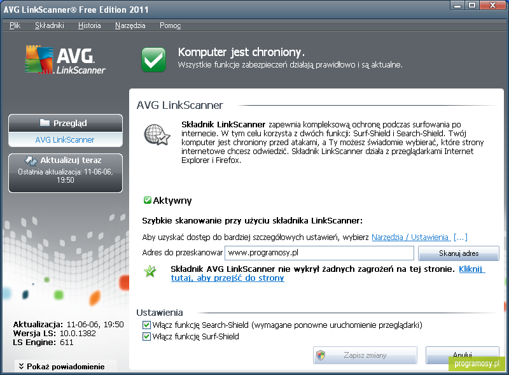This screenshot has height=375, width=509.
Task: Maximize the AVG LinkScanner window
Action: click(x=472, y=6)
